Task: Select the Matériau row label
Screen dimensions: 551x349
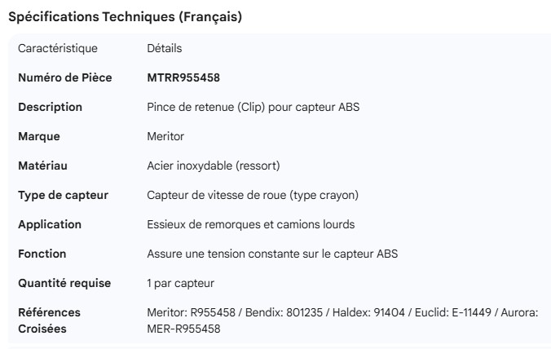Action: pyautogui.click(x=42, y=166)
